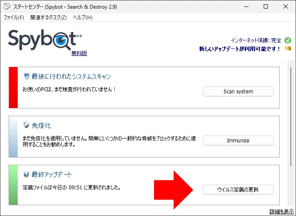Click the shield icon beside 免疫化

pyautogui.click(x=26, y=125)
